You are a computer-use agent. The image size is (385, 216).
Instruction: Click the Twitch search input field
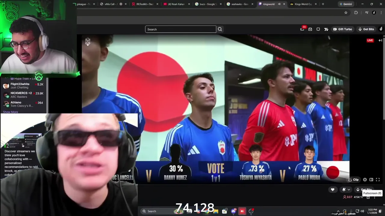tap(180, 29)
